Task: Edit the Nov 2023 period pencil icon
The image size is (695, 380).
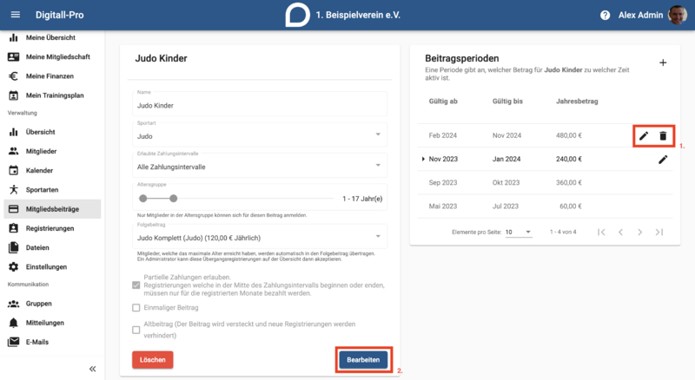Action: (663, 160)
